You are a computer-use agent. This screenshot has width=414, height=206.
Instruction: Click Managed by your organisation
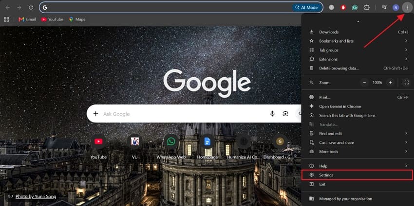[358, 199]
